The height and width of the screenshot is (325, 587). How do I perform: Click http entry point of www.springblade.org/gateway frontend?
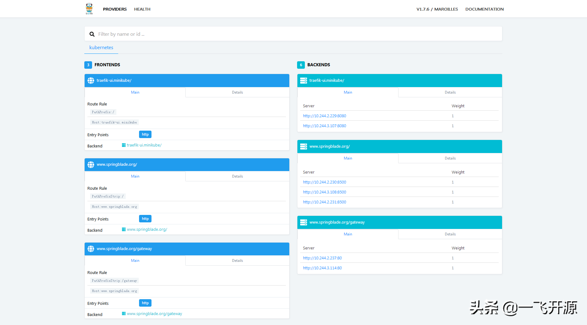145,303
